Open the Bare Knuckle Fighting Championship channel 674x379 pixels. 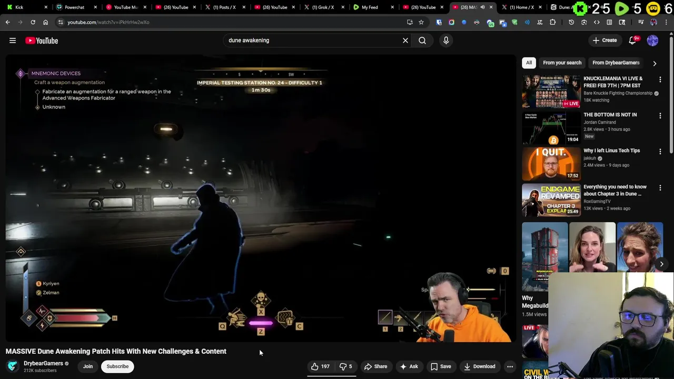618,93
